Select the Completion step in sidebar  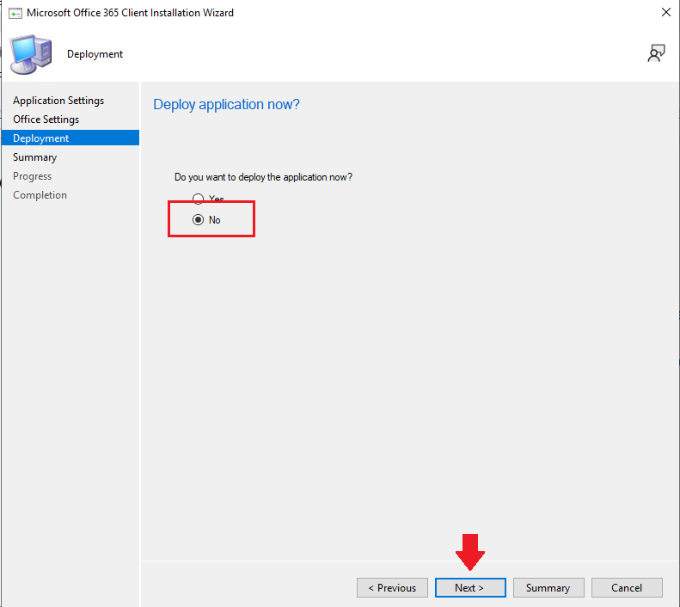pos(40,195)
